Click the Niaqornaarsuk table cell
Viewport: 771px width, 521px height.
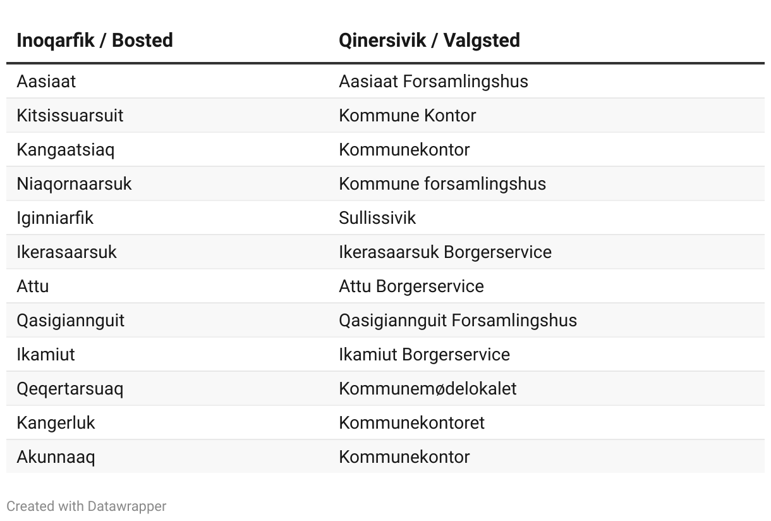coord(74,184)
